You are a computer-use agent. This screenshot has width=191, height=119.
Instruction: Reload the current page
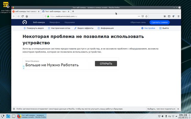pos(23,16)
